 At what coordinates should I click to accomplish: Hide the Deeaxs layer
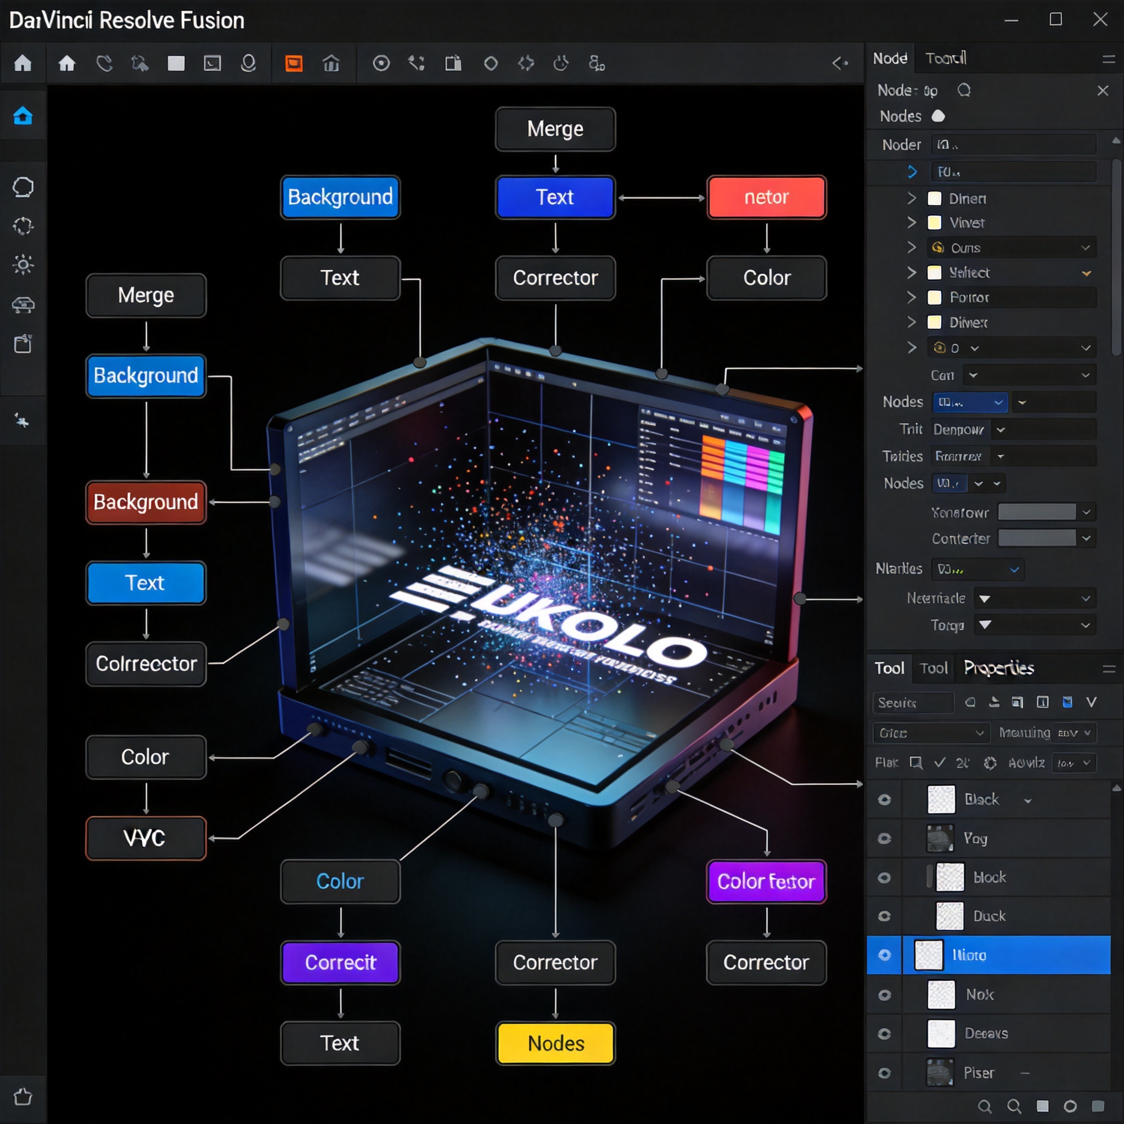[884, 1034]
